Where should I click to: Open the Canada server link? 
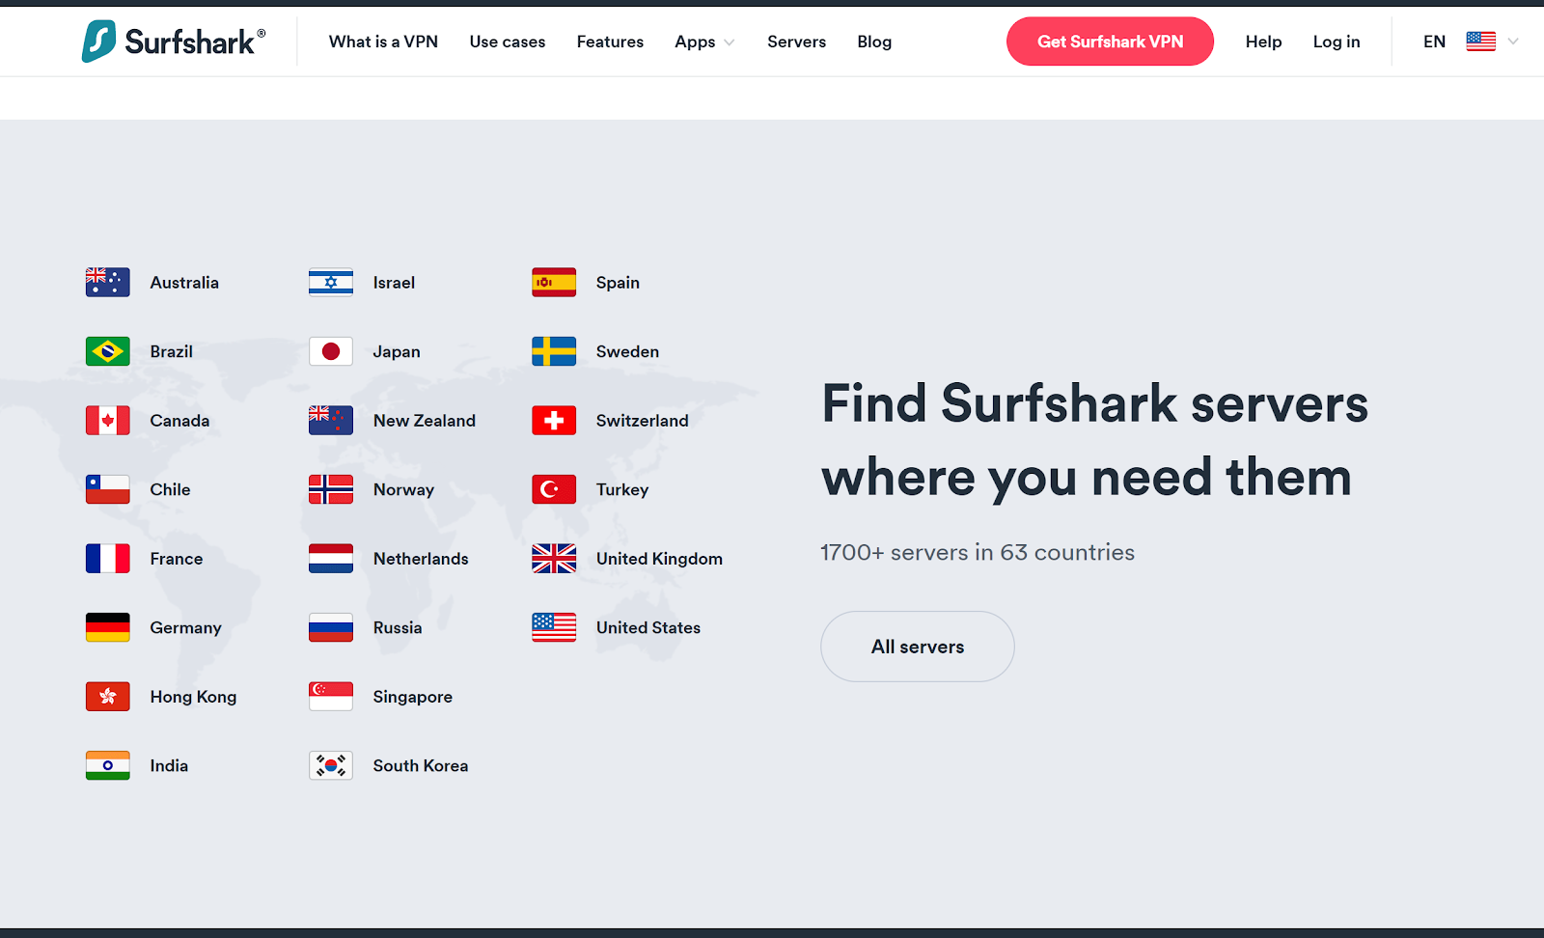[x=179, y=421]
